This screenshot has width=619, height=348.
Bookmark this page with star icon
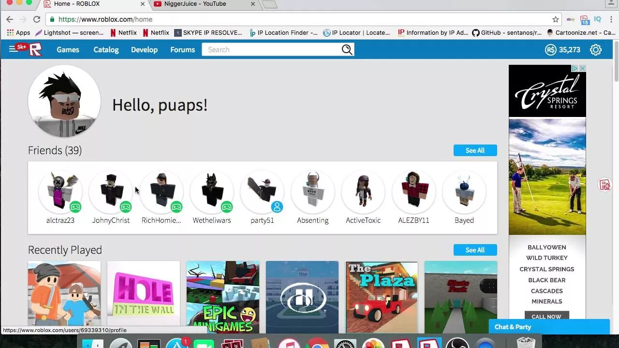coord(556,19)
